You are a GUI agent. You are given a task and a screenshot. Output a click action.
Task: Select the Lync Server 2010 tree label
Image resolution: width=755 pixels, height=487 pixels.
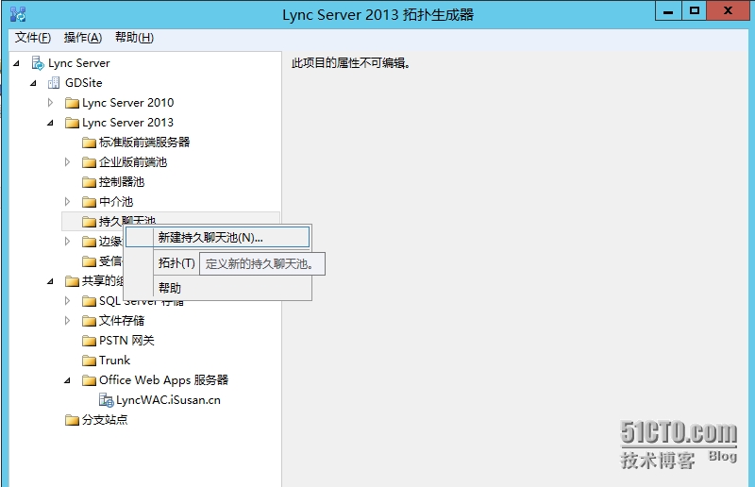pos(127,103)
